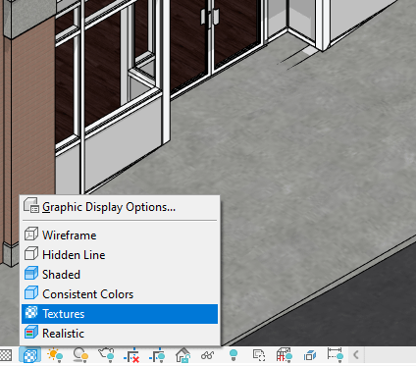Screen dimensions: 416x366
Task: Open Temporary View Properties icon
Action: (259, 355)
